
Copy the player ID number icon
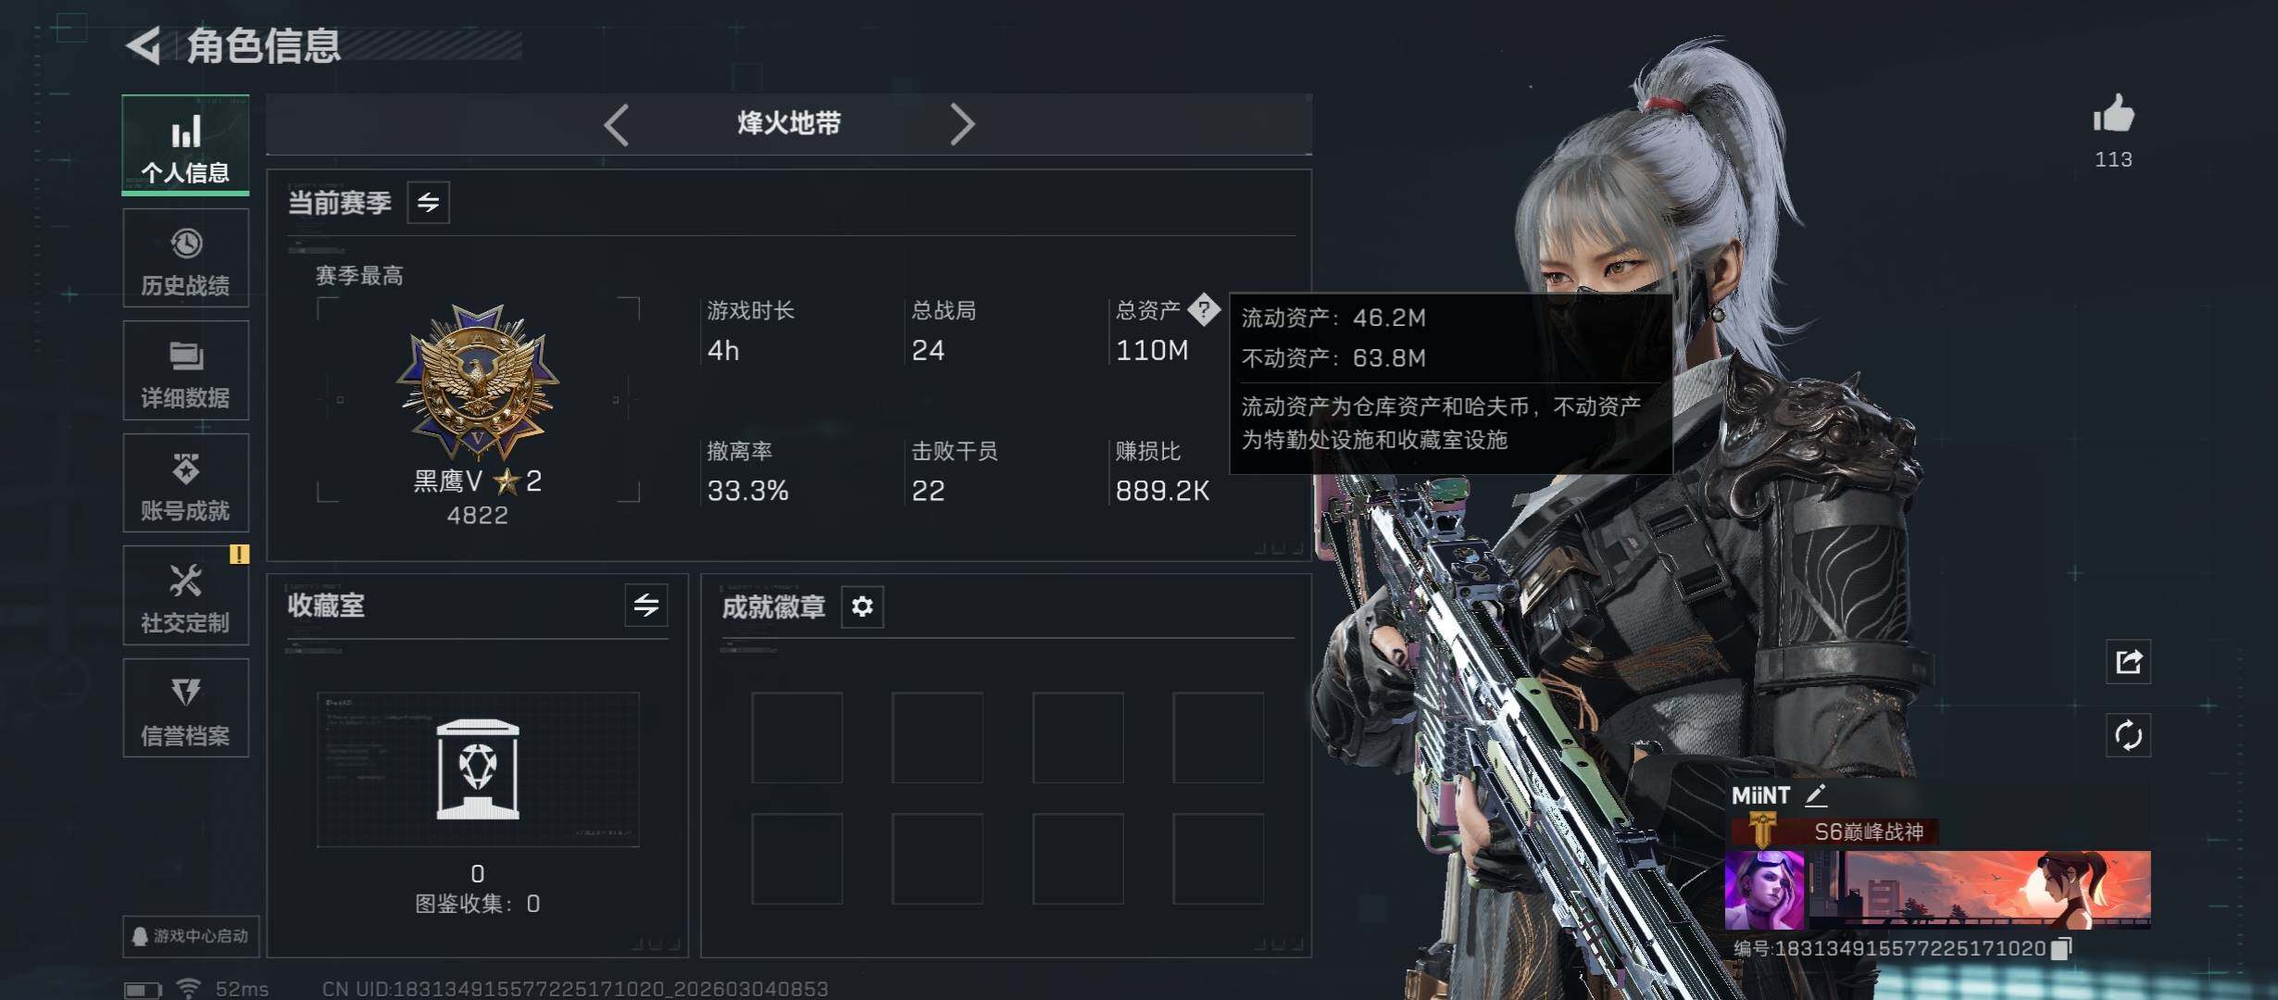2061,948
